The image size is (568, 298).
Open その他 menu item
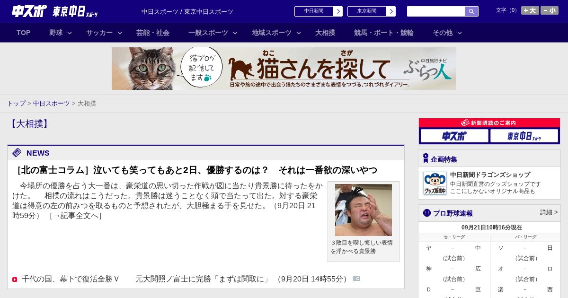tap(443, 33)
